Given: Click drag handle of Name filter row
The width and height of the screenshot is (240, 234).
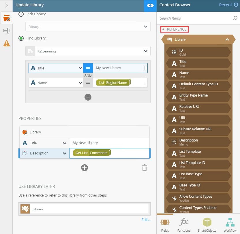Looking at the screenshot, I should (x=145, y=83).
